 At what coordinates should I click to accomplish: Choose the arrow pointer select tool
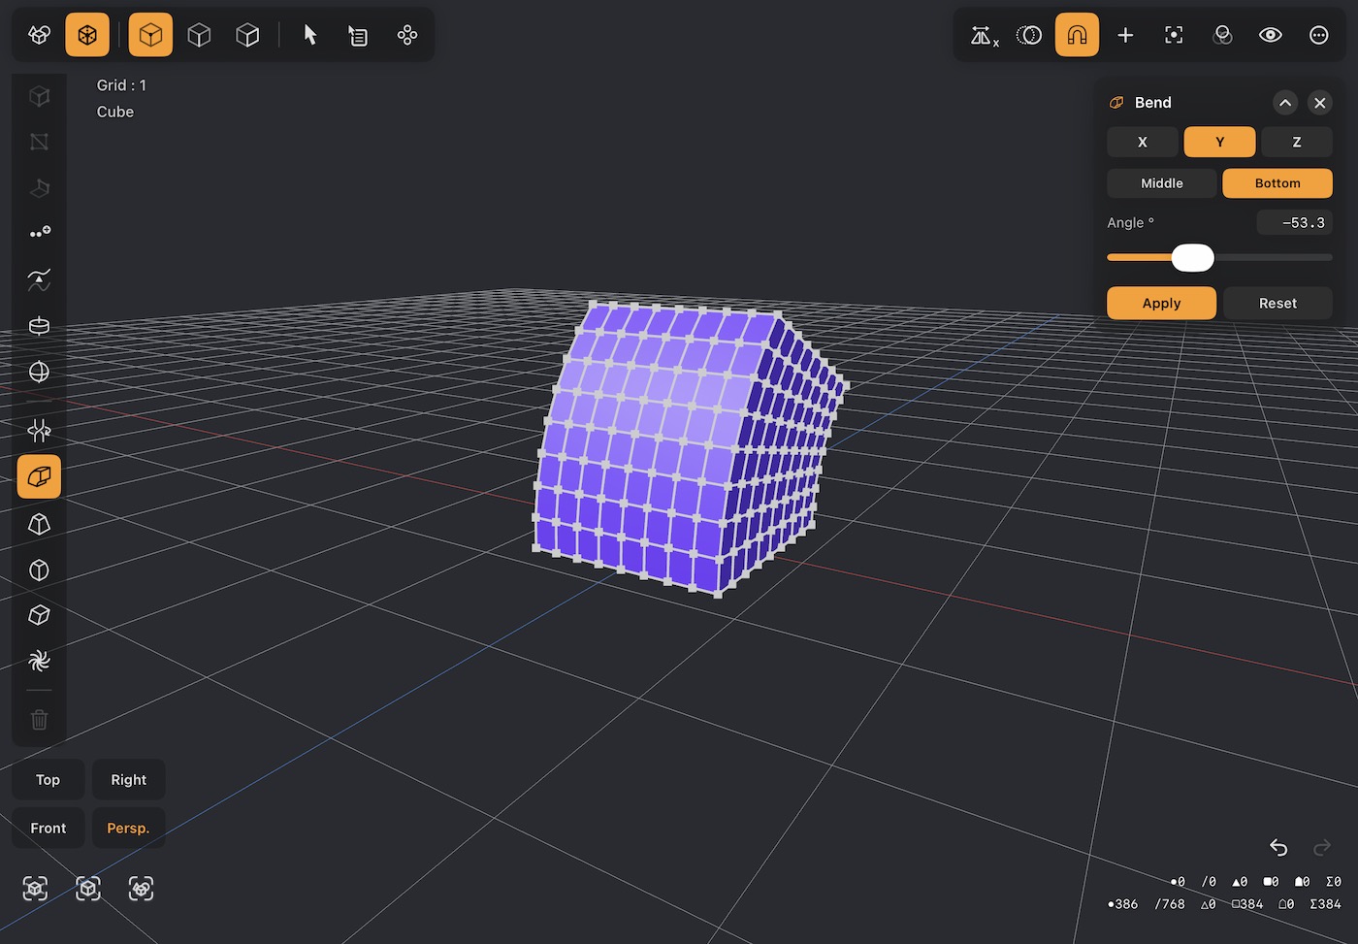coord(310,35)
